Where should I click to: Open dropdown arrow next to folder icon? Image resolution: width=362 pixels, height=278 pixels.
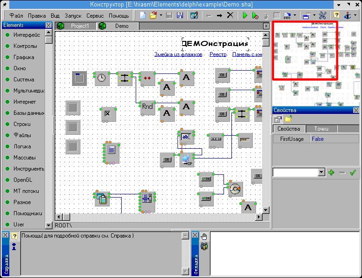pyautogui.click(x=161, y=15)
